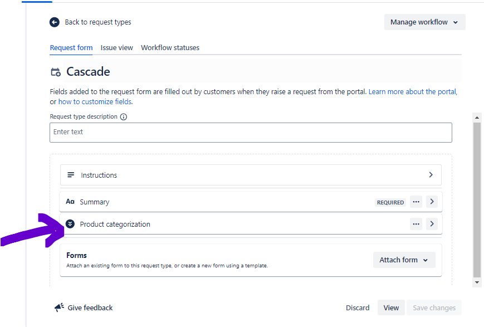The height and width of the screenshot is (327, 484).
Task: Click the Summary text field icon
Action: [70, 202]
